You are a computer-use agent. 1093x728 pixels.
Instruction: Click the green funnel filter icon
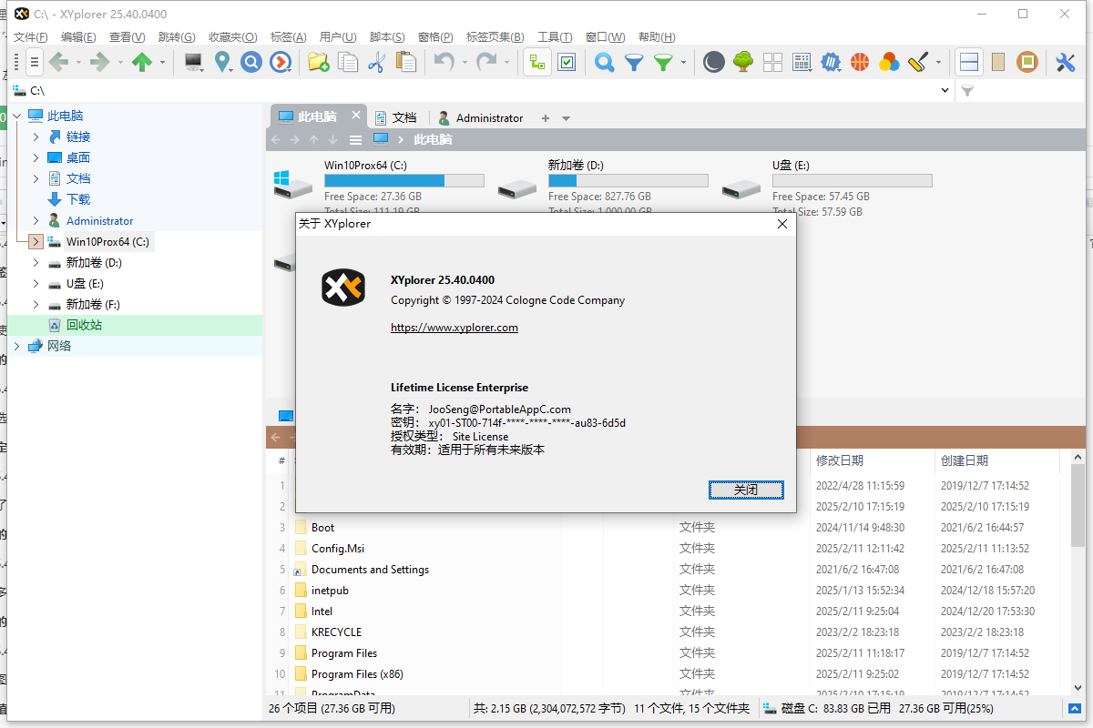click(664, 62)
